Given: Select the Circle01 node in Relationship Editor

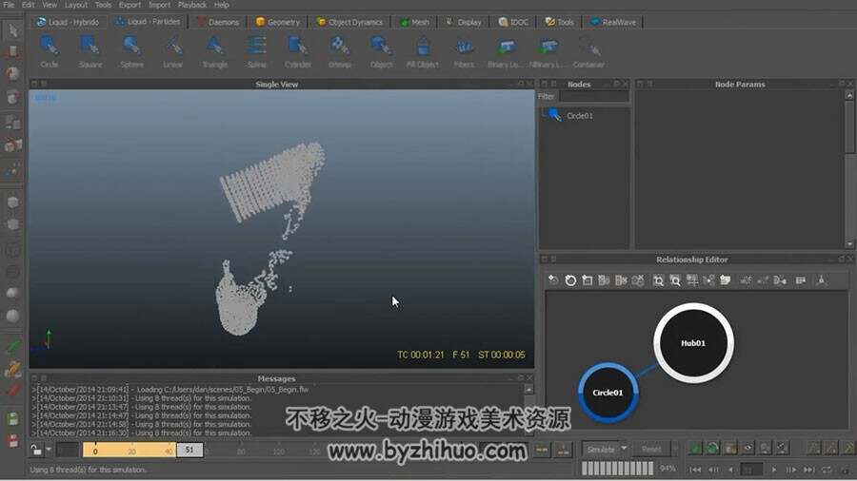Looking at the screenshot, I should (x=608, y=393).
